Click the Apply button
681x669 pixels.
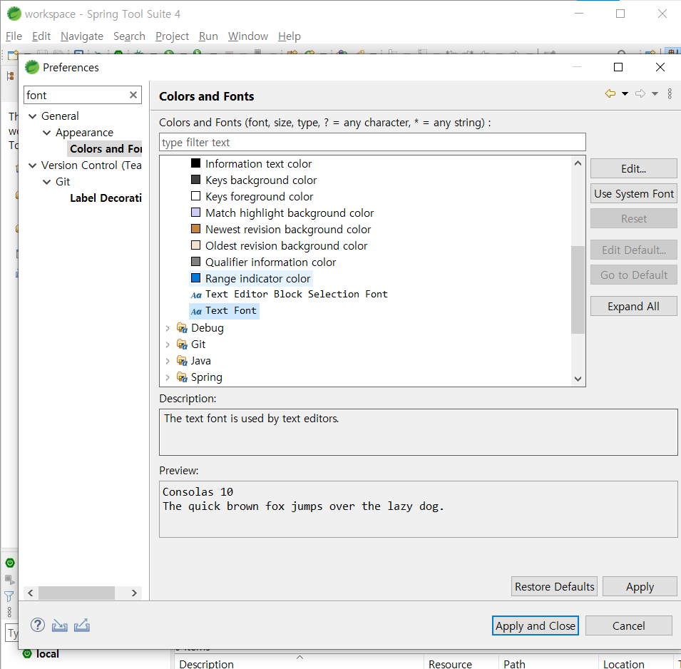click(x=640, y=586)
